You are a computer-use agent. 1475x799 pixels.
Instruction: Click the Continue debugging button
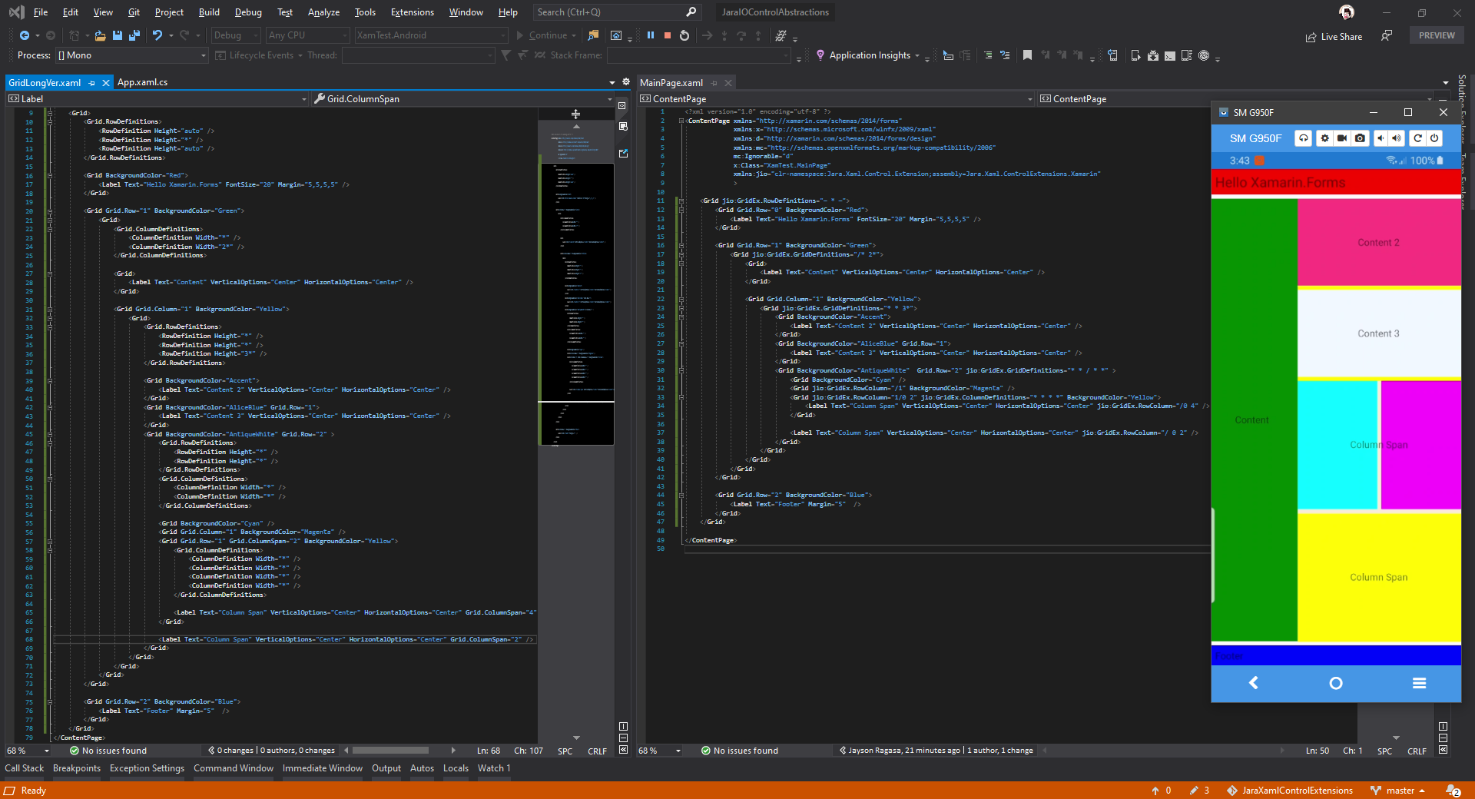pos(542,35)
